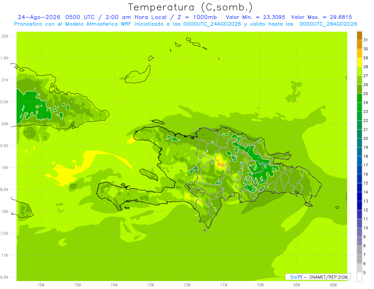Click the 72W longitude axis label

coord(187,285)
